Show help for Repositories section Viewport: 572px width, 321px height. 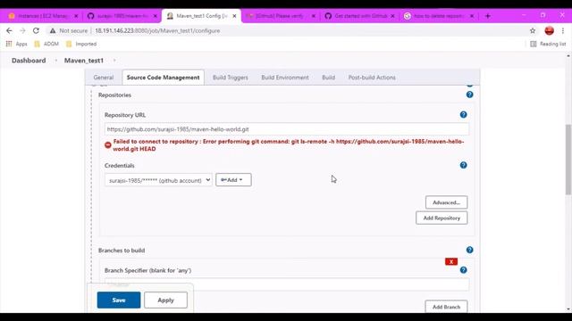pyautogui.click(x=469, y=95)
